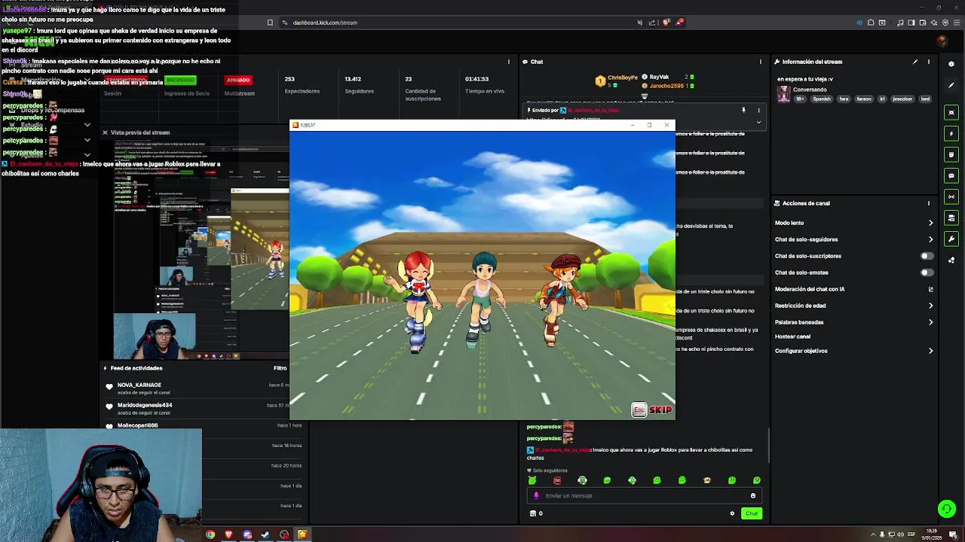
Task: Click the Brave shield icon in address bar
Action: coord(666,23)
